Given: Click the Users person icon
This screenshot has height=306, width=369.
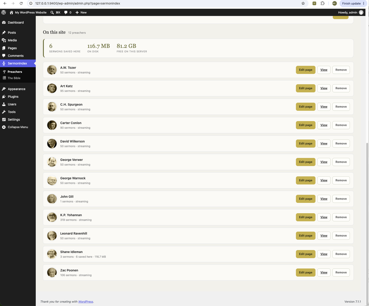Looking at the screenshot, I should 4,104.
